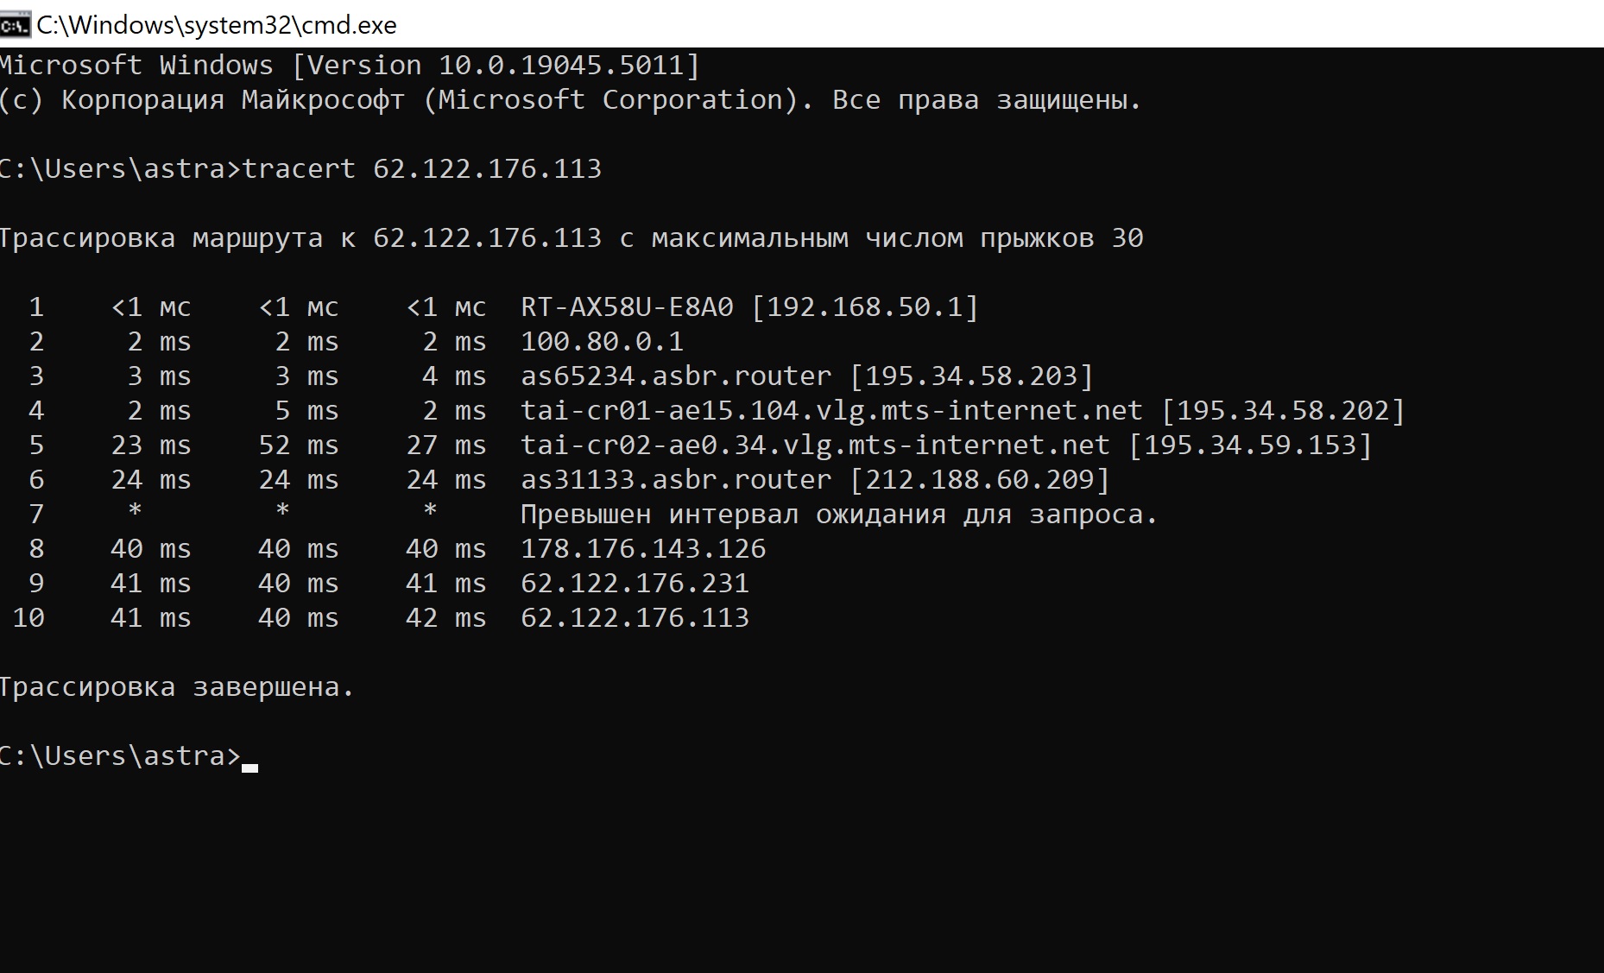Click the cmd.exe icon in the title bar
The width and height of the screenshot is (1604, 973).
click(x=15, y=25)
